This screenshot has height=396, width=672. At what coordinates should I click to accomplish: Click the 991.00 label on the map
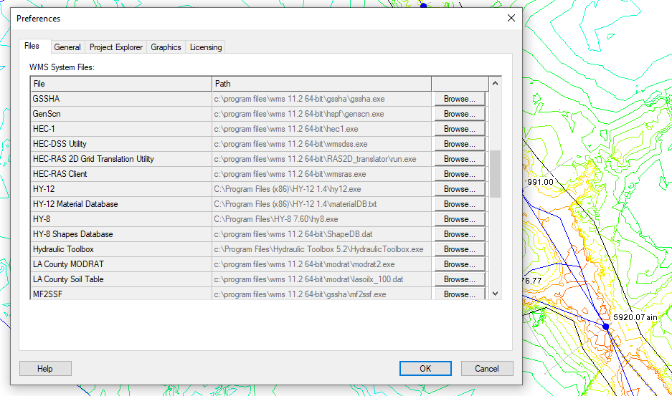[540, 182]
